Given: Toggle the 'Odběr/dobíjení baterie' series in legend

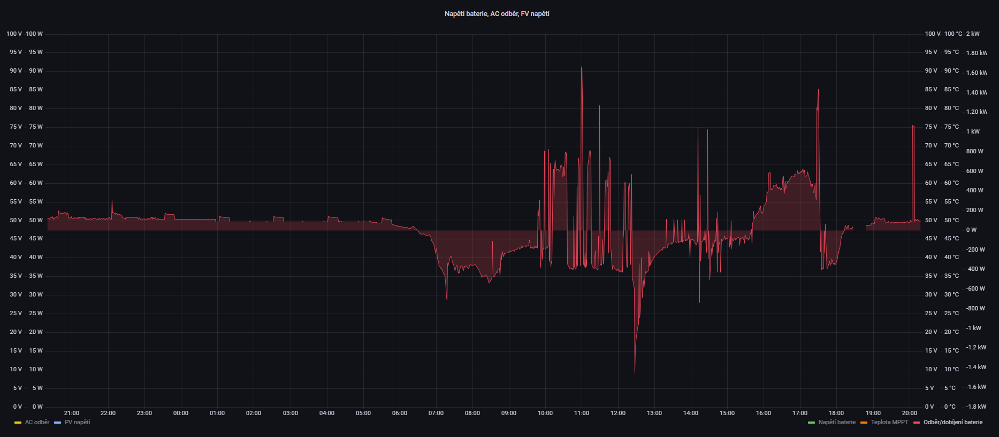Looking at the screenshot, I should (953, 422).
